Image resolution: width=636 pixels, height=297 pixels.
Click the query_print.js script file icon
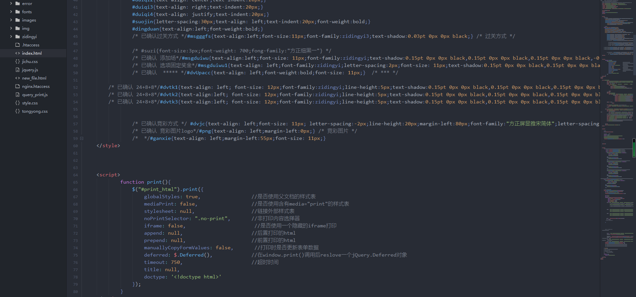tap(18, 94)
